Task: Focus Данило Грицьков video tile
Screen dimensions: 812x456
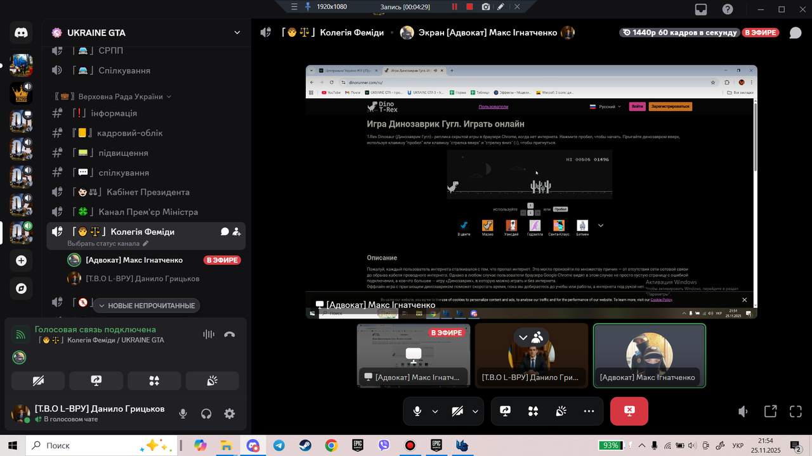Action: coord(532,355)
